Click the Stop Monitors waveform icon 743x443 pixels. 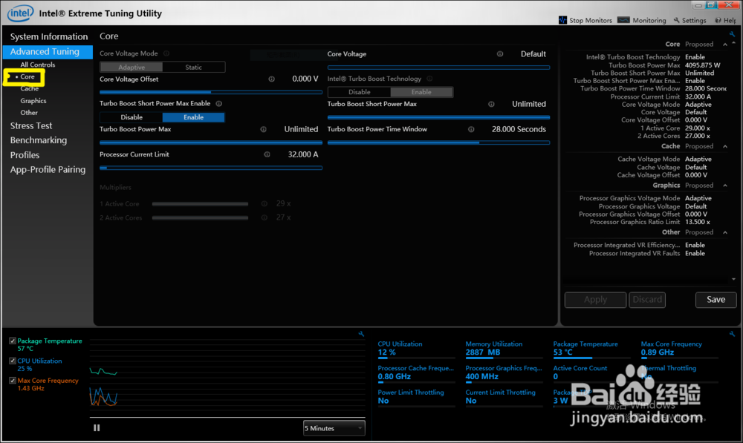tap(562, 20)
